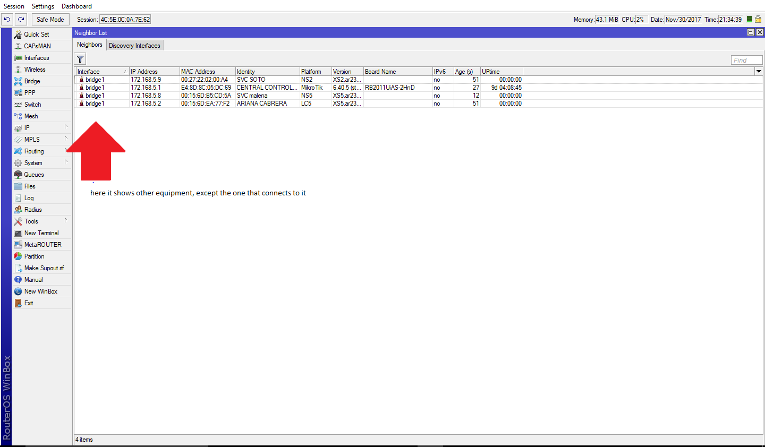
Task: Switch to Discovery Interfaces tab
Action: coord(134,46)
